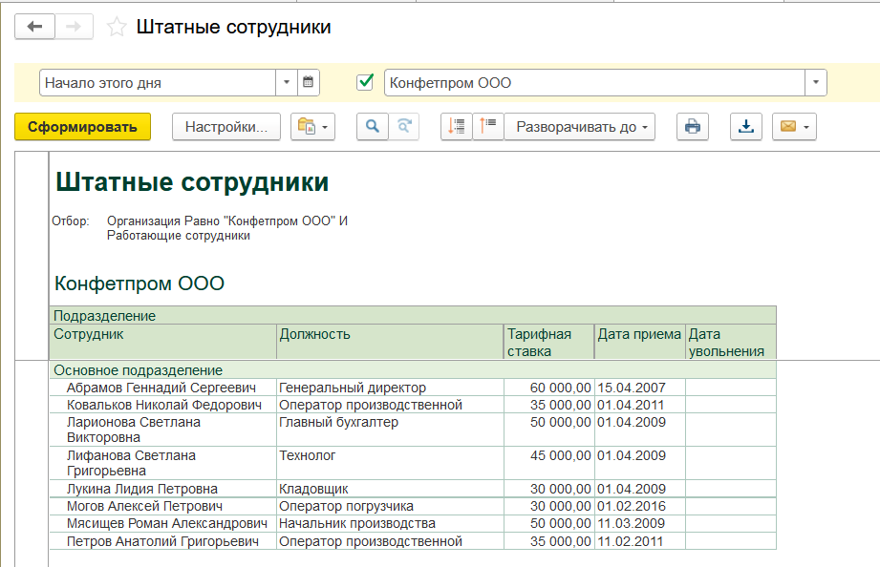Select the Главный бухгалтер position cell

coord(390,430)
